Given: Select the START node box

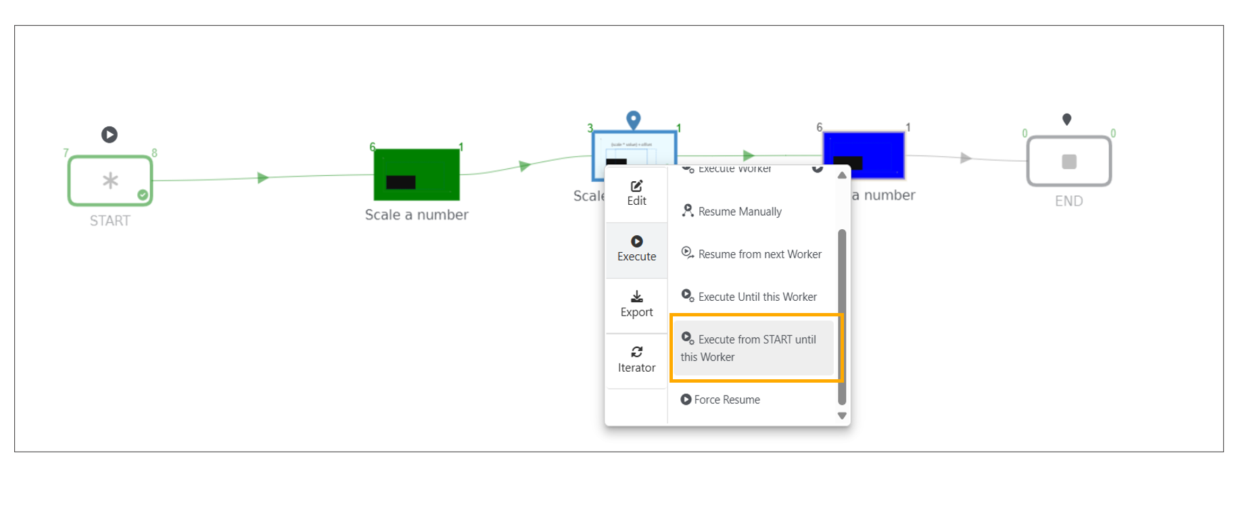Looking at the screenshot, I should (x=110, y=181).
